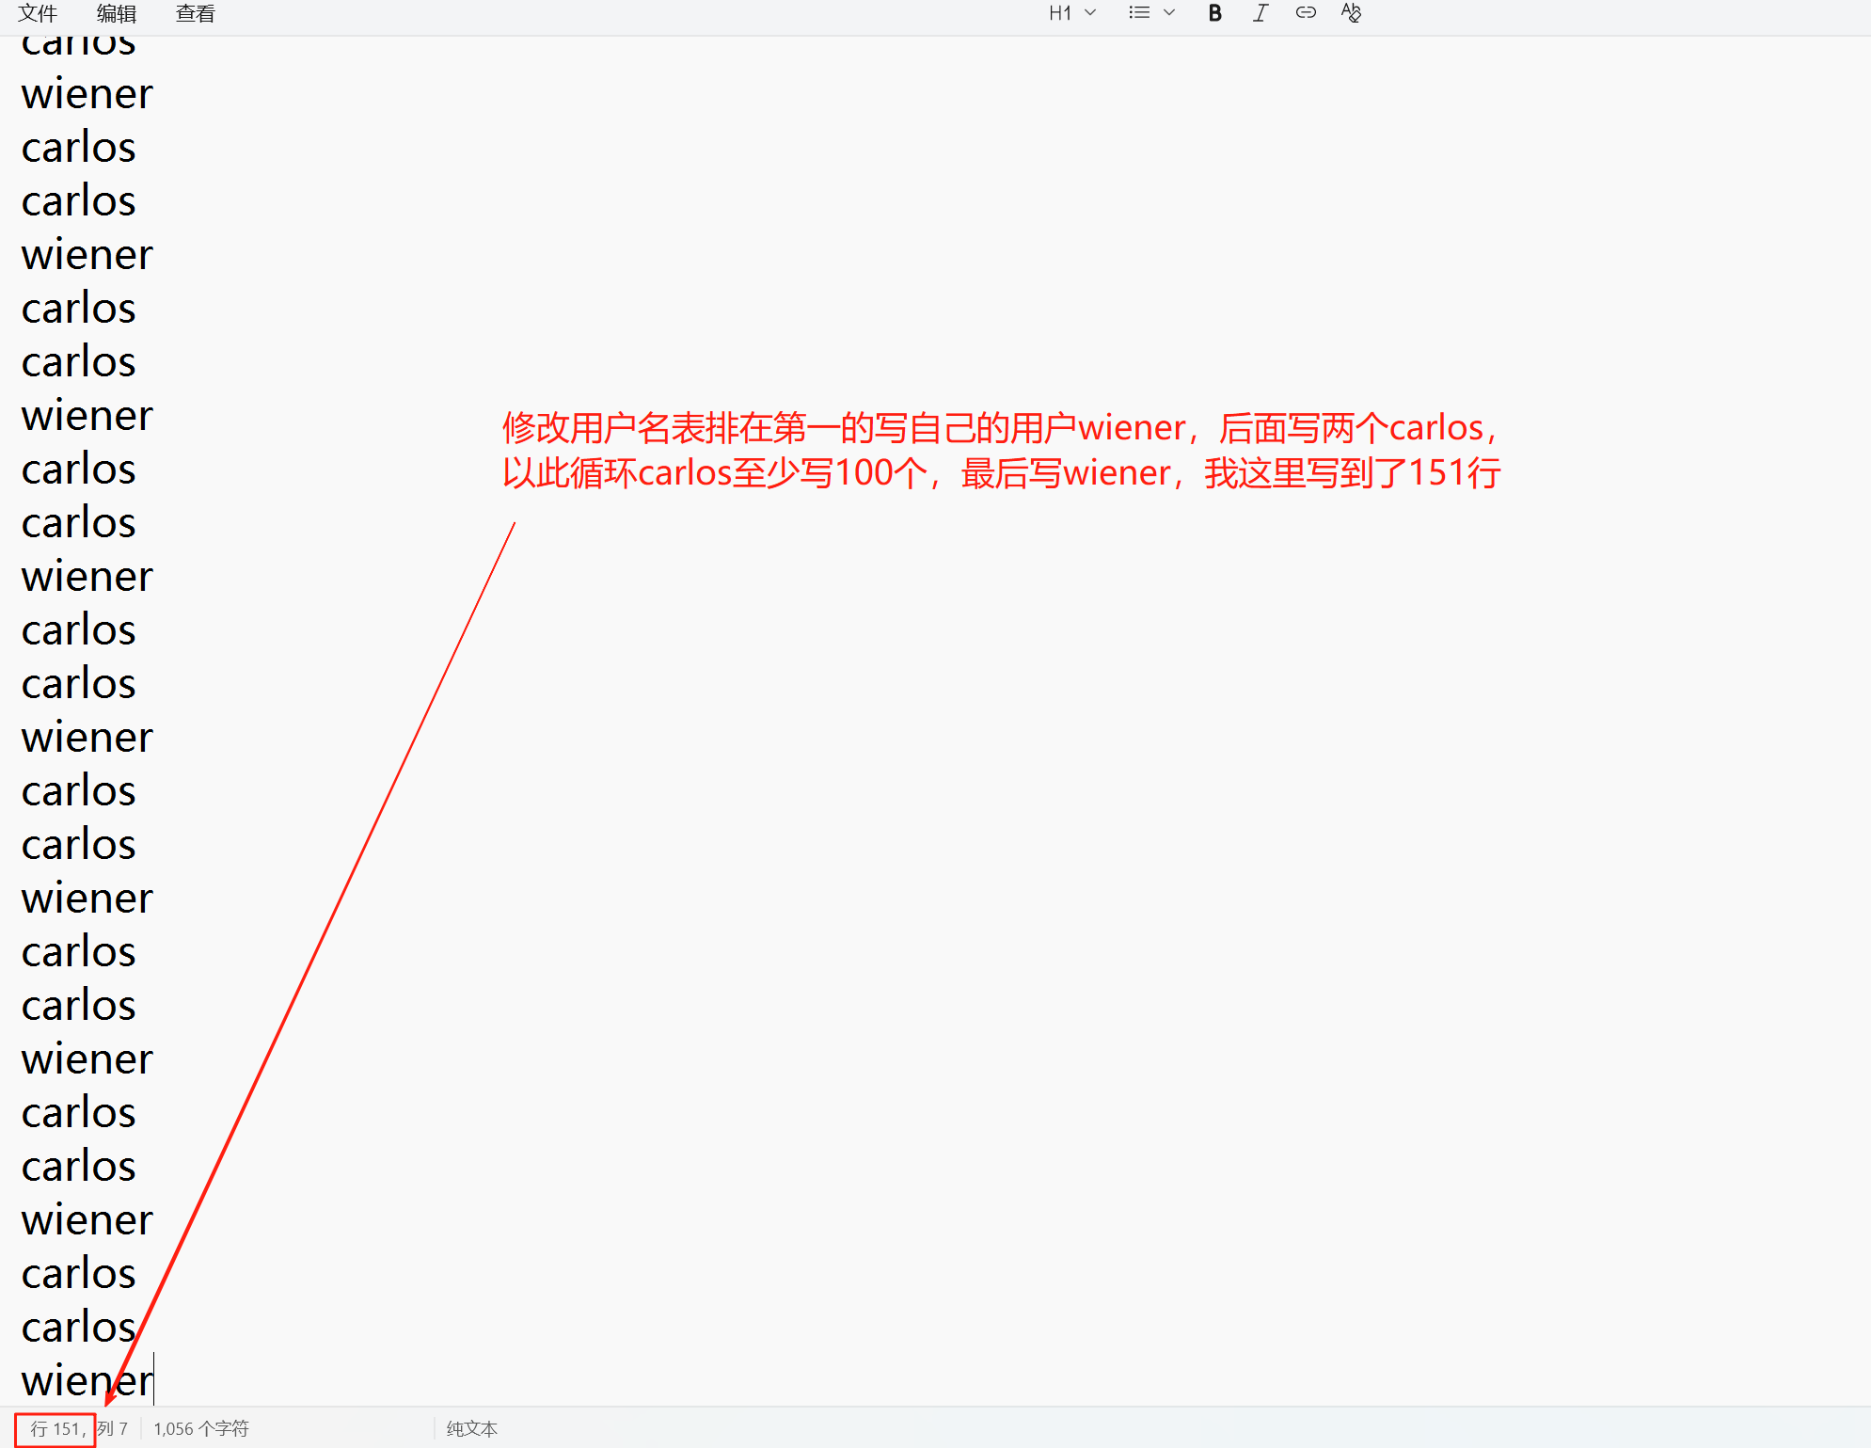This screenshot has height=1448, width=1871.
Task: Click the first carlos line below top wiener
Action: [x=79, y=149]
